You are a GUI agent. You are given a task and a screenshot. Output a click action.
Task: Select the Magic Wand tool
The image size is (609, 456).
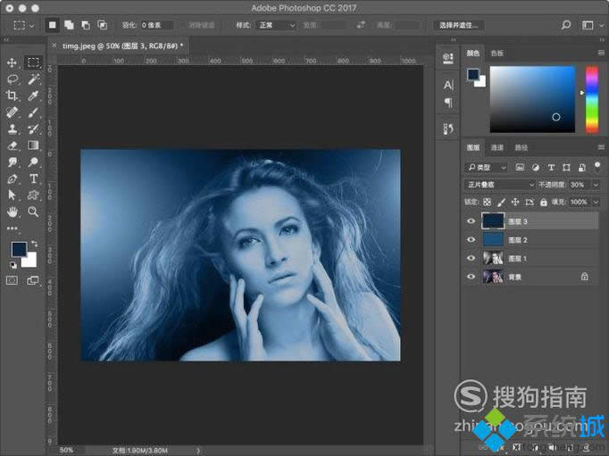(33, 79)
